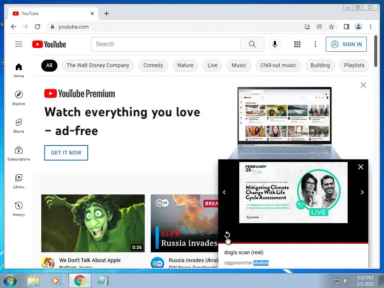Click the search magnifier button
The image size is (384, 288).
[x=252, y=44]
